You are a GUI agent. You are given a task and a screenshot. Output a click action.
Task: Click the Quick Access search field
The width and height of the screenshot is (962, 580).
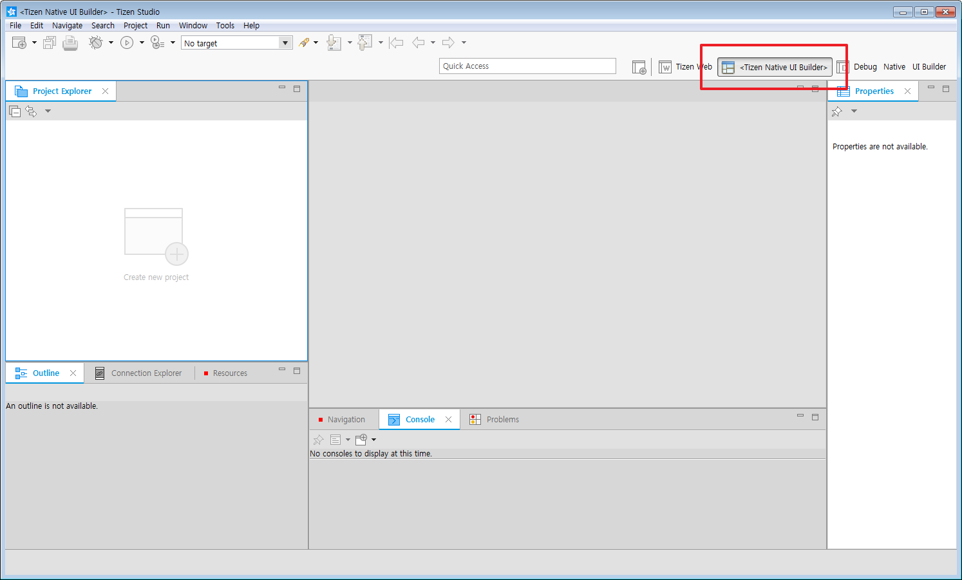tap(527, 66)
